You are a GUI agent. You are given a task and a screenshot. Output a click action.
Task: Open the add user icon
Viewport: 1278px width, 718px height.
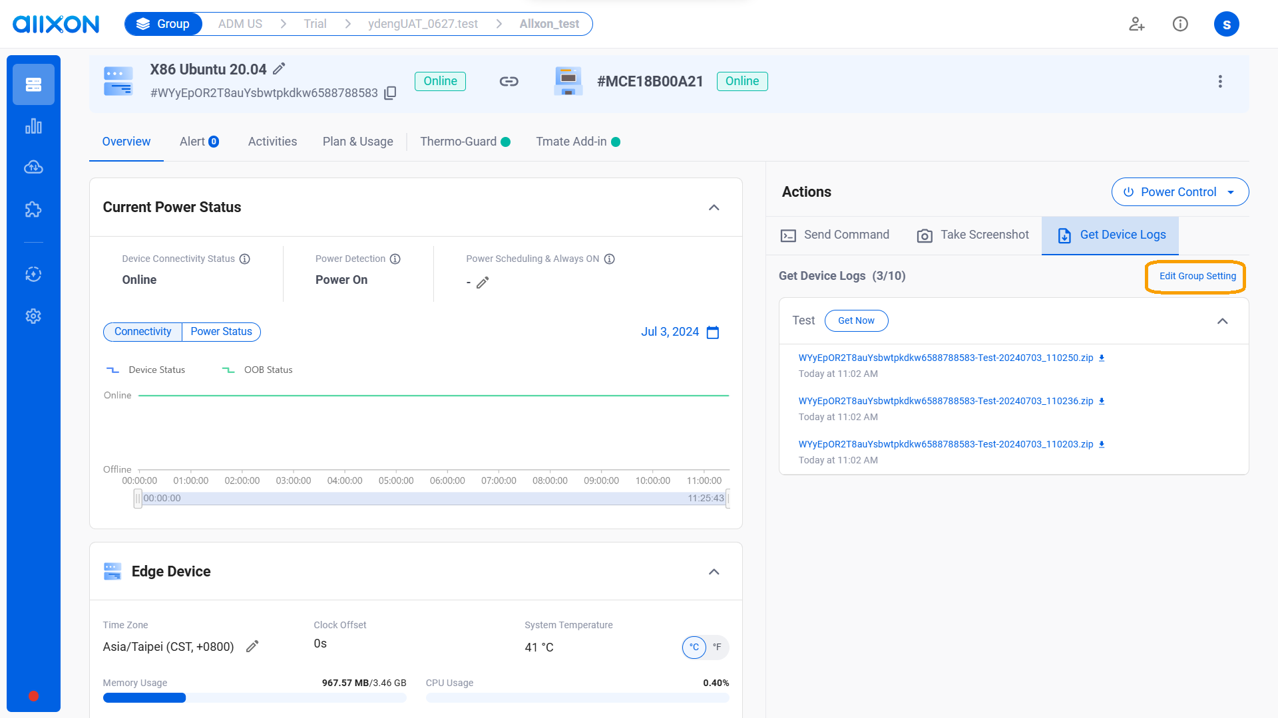(1136, 24)
